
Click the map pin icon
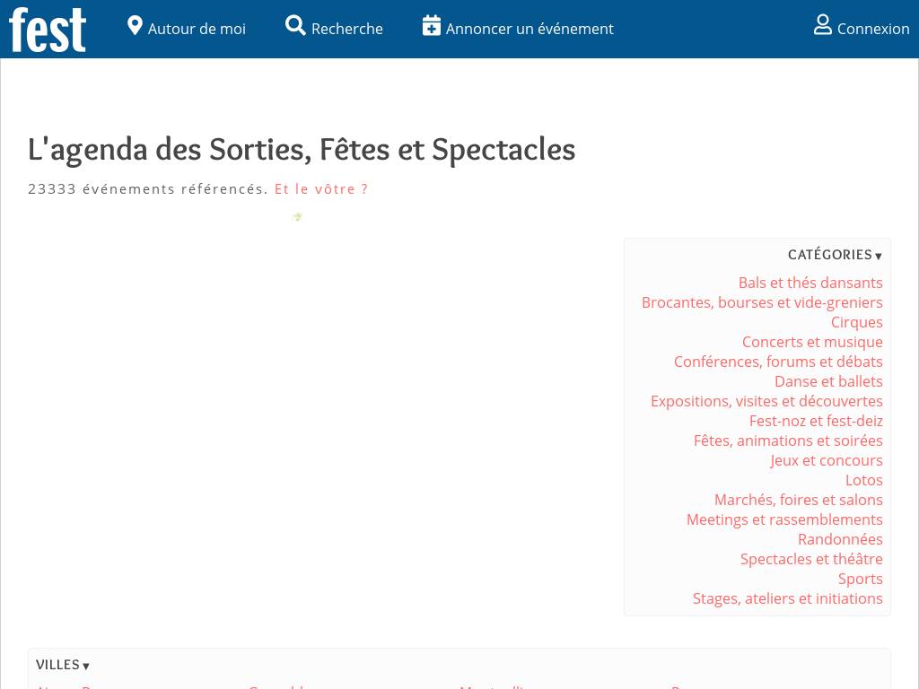pos(136,26)
